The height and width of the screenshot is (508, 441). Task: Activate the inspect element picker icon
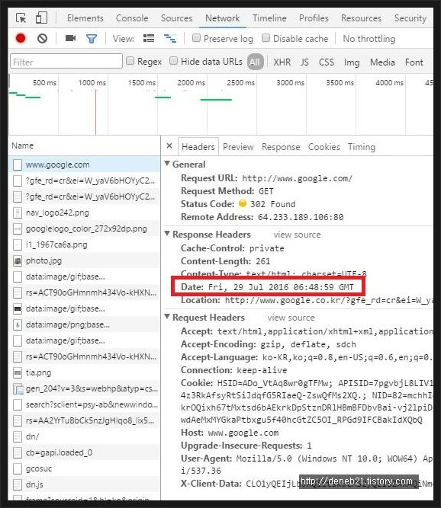tap(21, 18)
